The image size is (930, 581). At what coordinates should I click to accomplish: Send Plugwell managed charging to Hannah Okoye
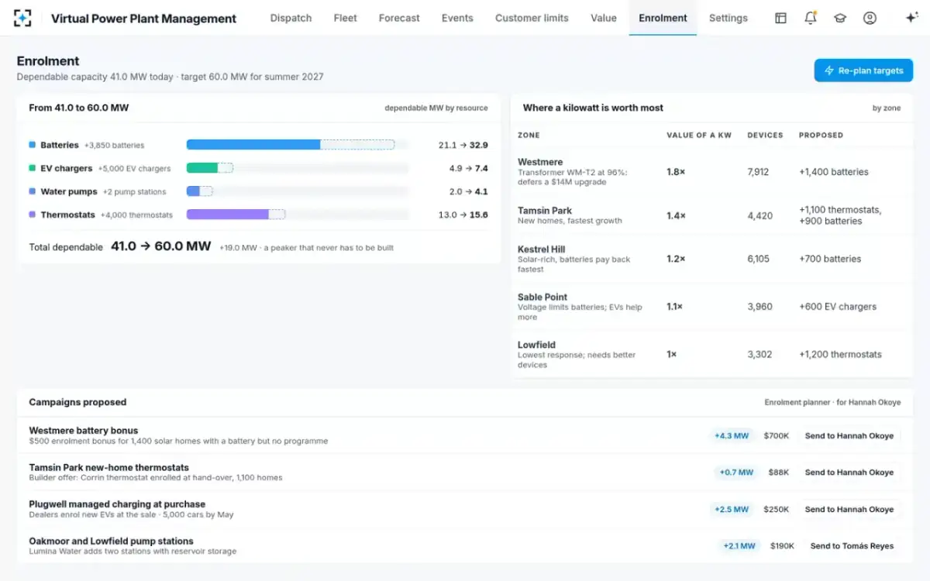coord(849,510)
